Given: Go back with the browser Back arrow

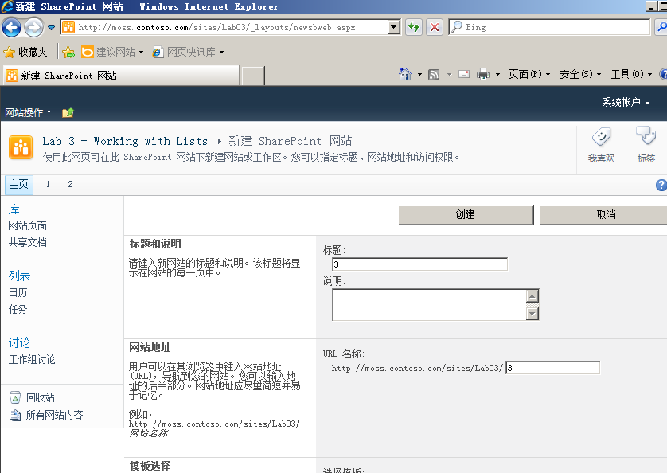Looking at the screenshot, I should coord(11,28).
